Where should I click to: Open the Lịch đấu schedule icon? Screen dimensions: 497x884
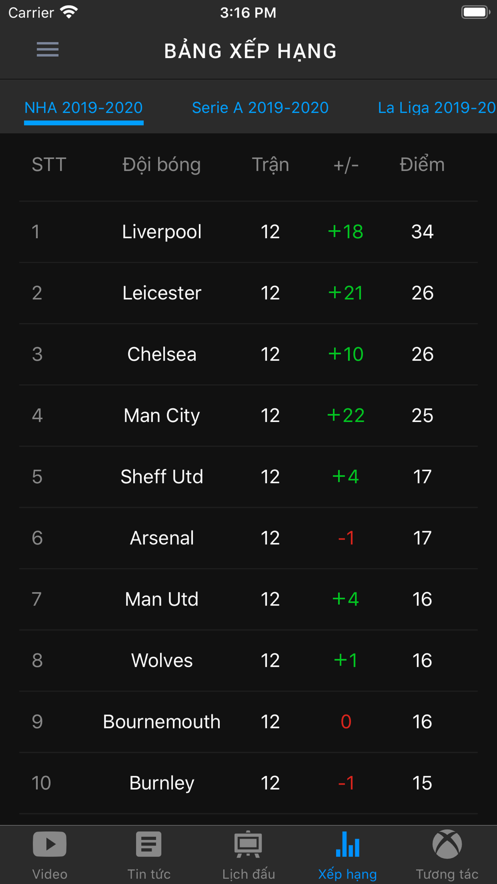tap(248, 844)
